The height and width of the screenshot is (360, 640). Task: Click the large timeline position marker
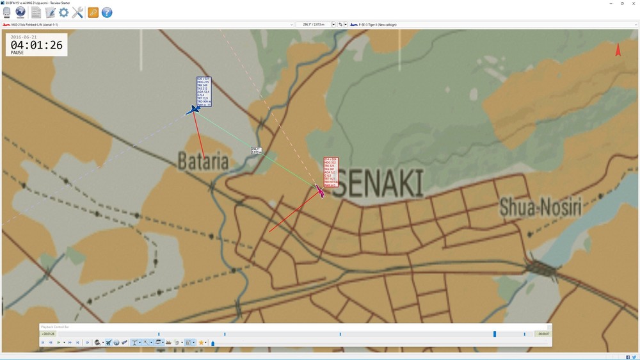click(495, 334)
